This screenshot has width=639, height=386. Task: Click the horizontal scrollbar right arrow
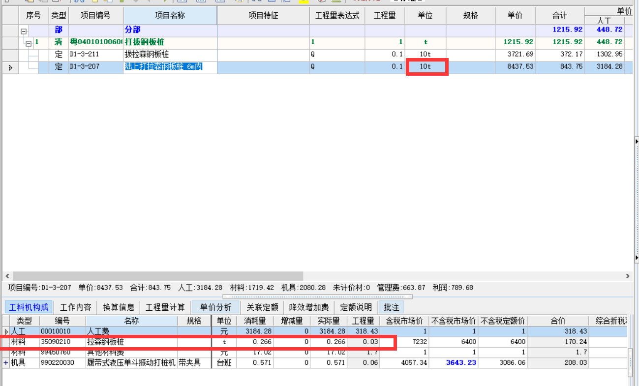pyautogui.click(x=628, y=276)
